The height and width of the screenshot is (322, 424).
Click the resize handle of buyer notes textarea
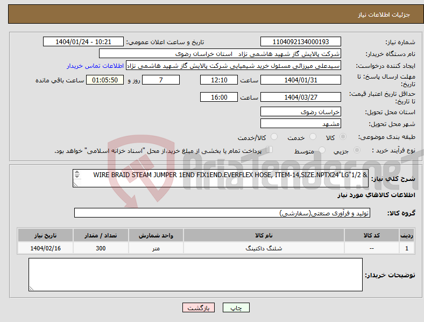coord(31,289)
